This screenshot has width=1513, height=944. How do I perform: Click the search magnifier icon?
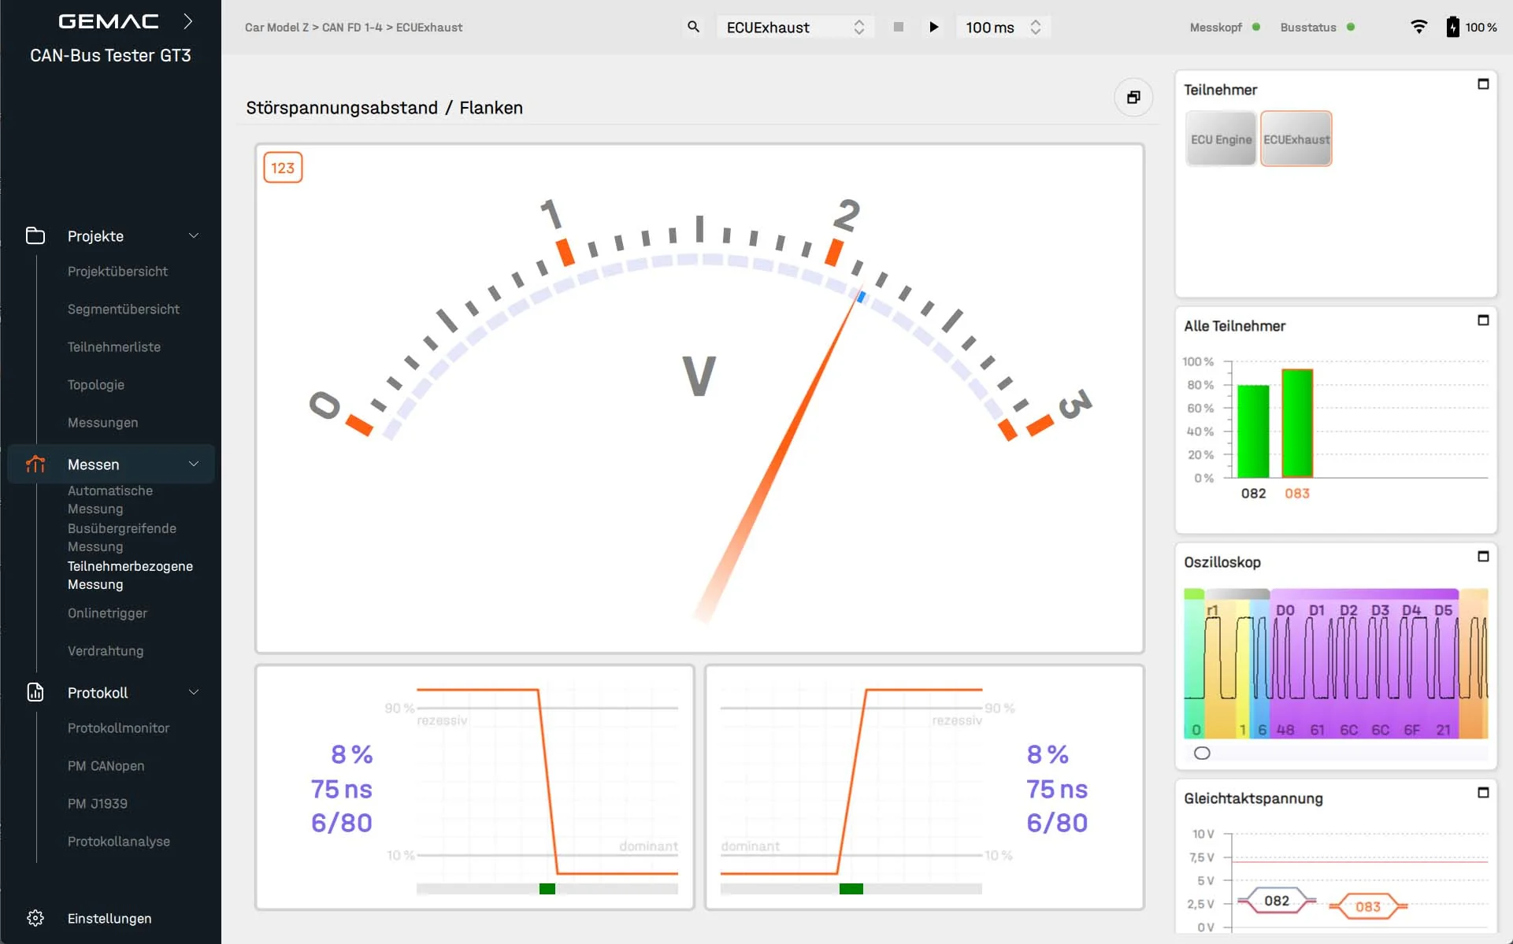pos(693,27)
